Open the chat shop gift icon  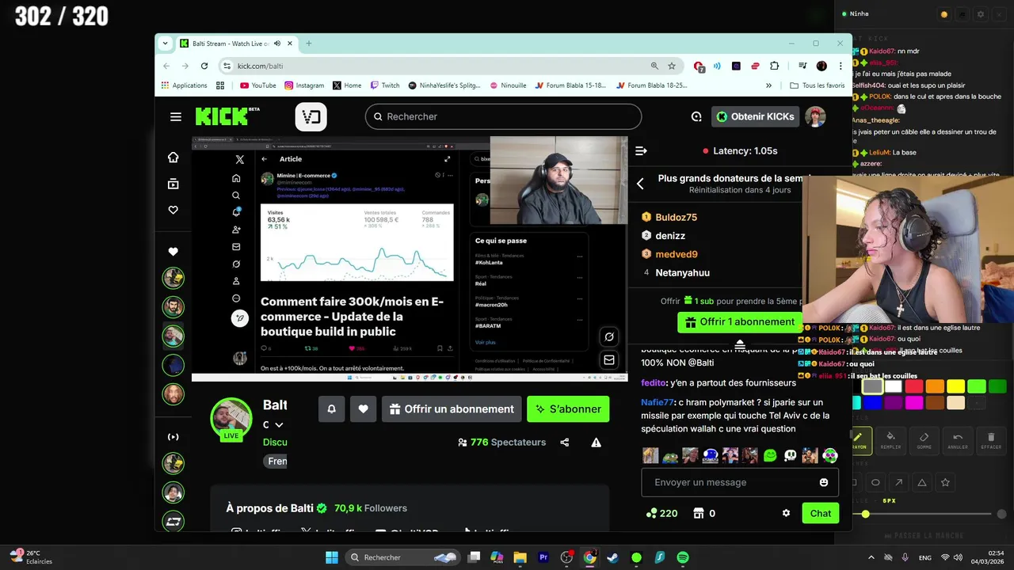point(699,513)
